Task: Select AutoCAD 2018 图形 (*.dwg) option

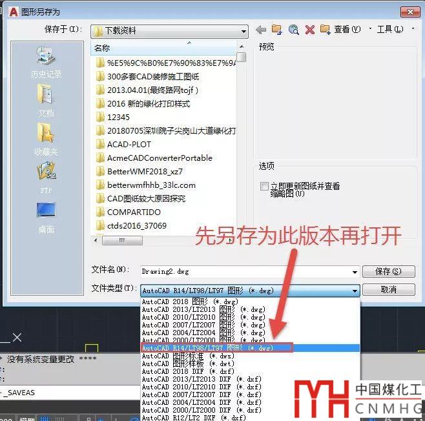Action: (x=250, y=302)
